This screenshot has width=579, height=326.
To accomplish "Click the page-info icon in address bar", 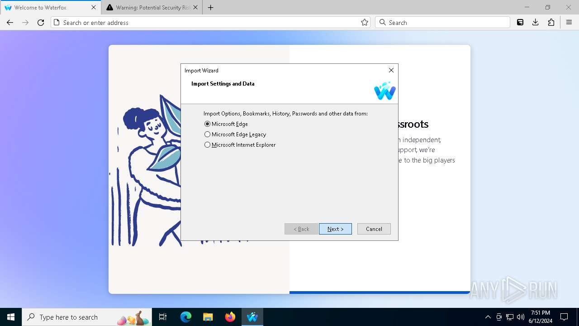I will coord(57,23).
